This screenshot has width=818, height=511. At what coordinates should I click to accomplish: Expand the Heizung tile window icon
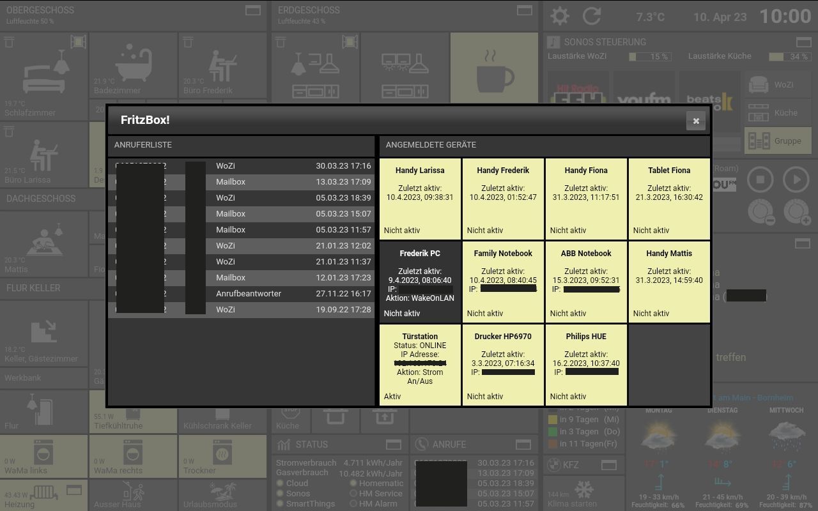point(74,491)
